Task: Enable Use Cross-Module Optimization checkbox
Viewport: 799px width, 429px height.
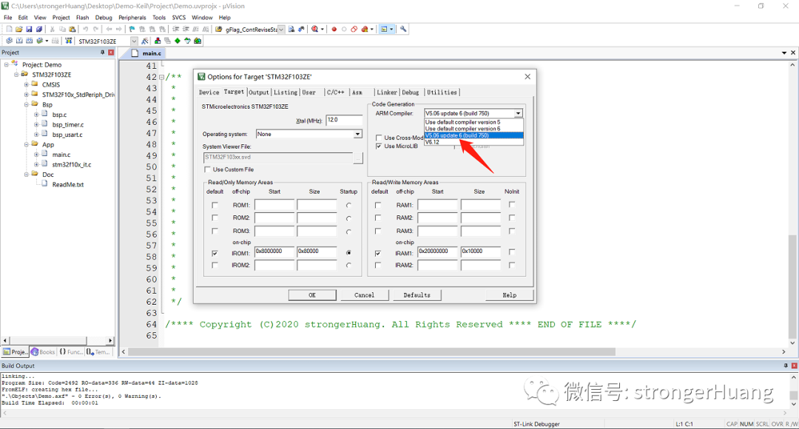Action: click(379, 138)
